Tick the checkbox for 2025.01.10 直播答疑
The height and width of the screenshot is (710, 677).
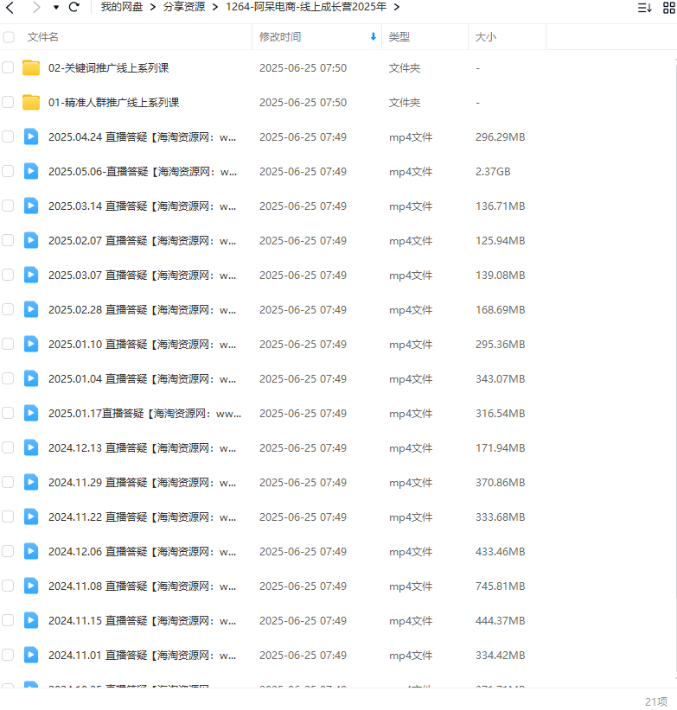pyautogui.click(x=8, y=344)
